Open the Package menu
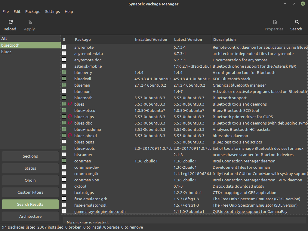Screen dimensions: 308x231 33,11
